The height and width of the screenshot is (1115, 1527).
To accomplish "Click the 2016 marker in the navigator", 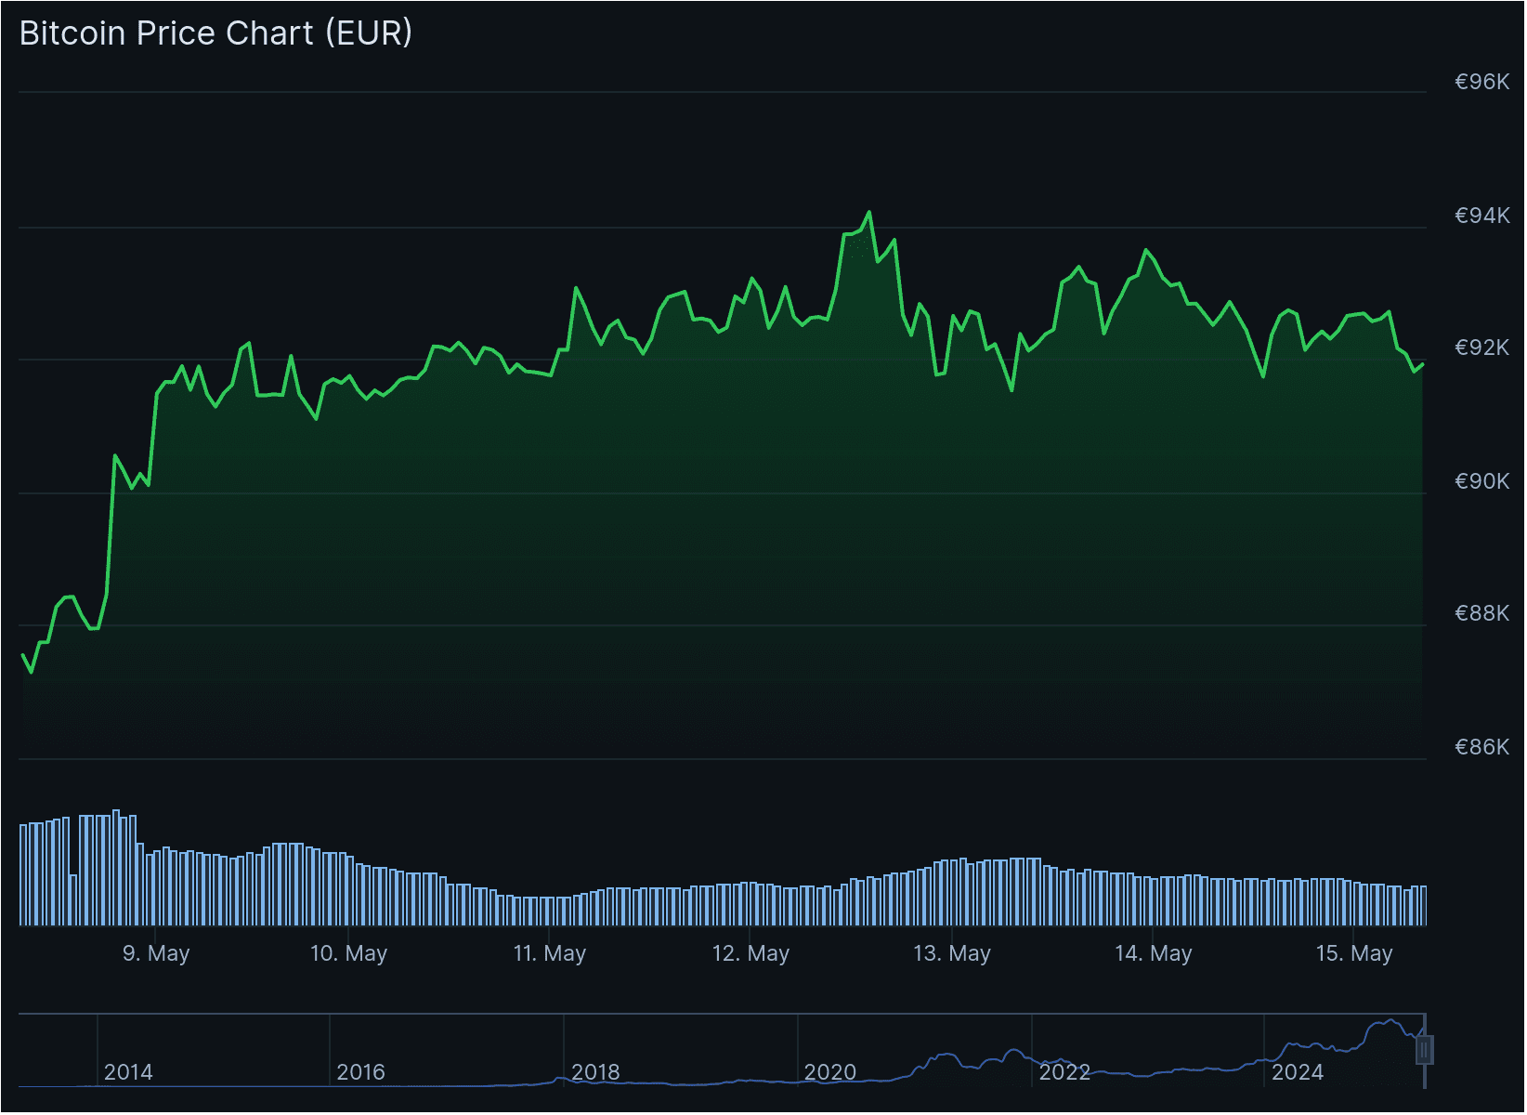I will [360, 1073].
